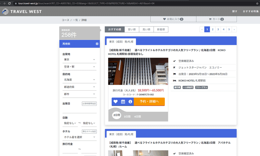260x156 pixels.
Task: Click airplane icon beside ジェットスタージャパン
Action: [x=174, y=67]
